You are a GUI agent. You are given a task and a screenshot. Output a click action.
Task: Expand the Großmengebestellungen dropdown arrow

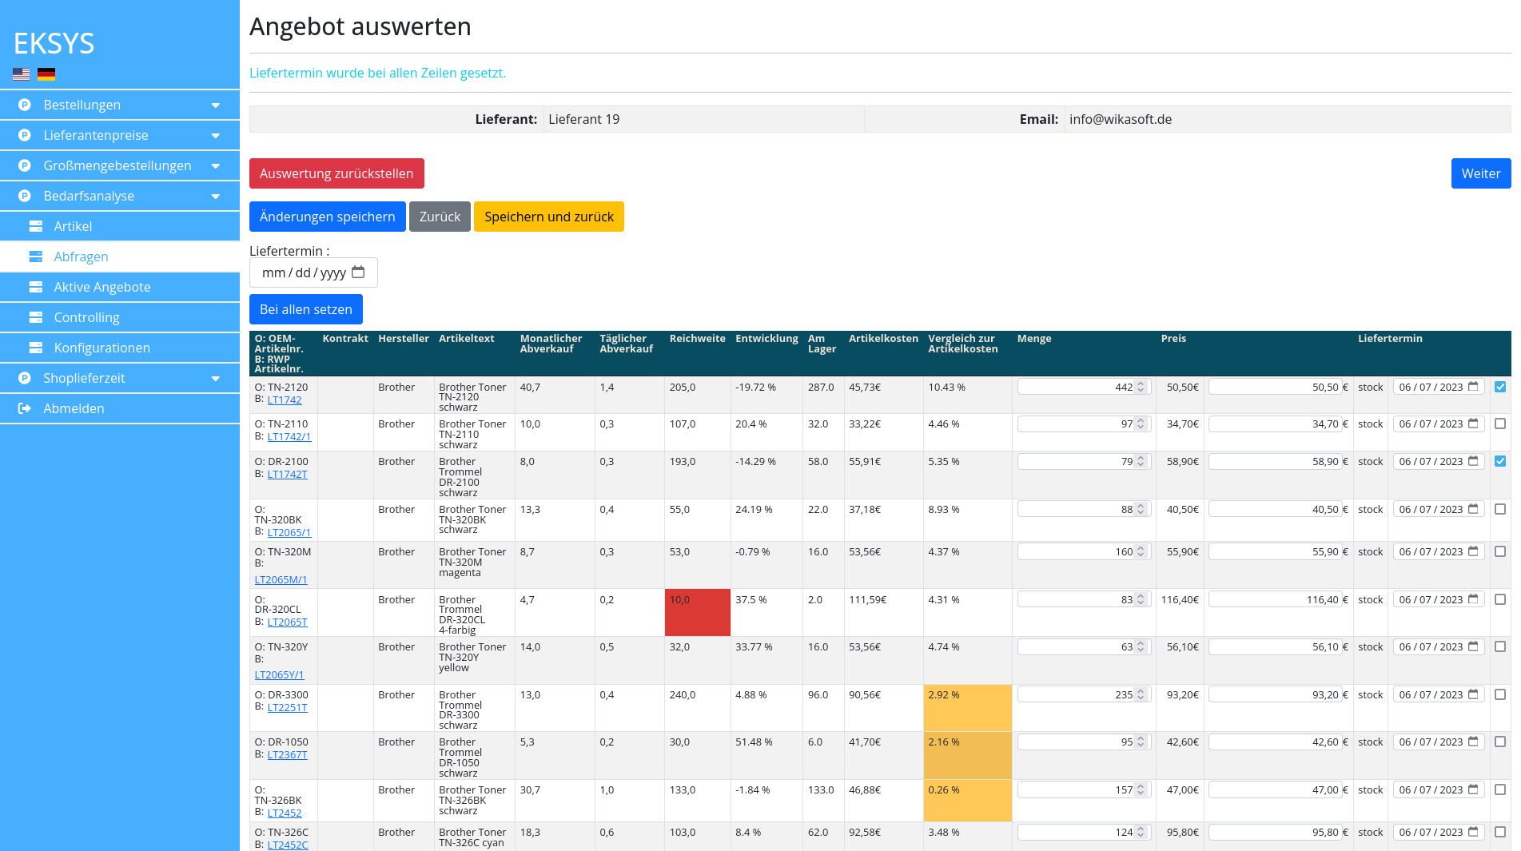215,166
